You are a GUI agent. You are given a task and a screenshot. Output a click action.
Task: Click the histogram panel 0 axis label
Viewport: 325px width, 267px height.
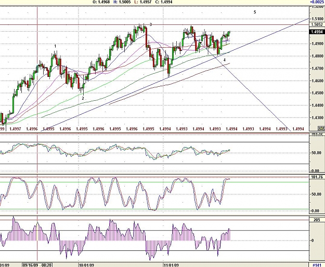(x=313, y=241)
